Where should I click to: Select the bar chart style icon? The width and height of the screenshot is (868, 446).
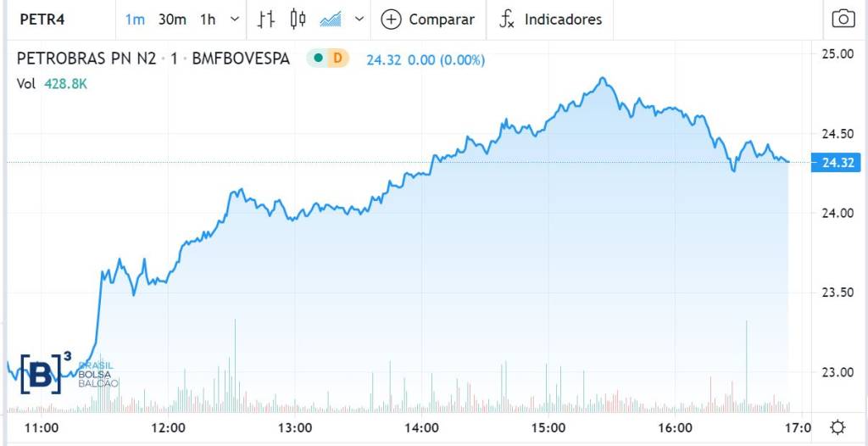(266, 19)
